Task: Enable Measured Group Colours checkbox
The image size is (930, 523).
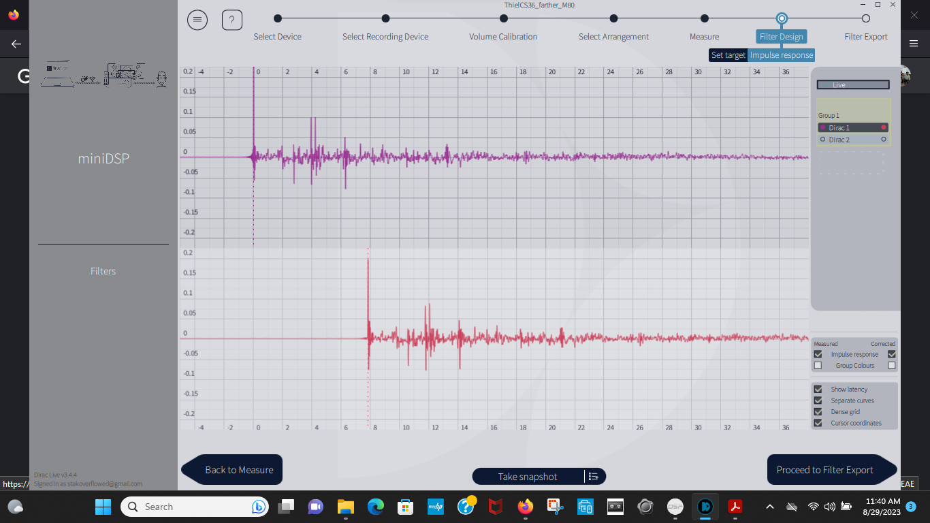Action: coord(818,366)
